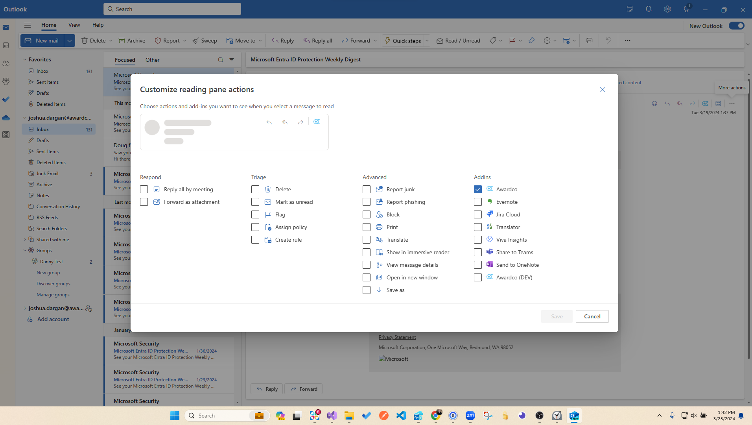The image size is (752, 425).
Task: Open the Delete dropdown arrow
Action: click(x=111, y=41)
